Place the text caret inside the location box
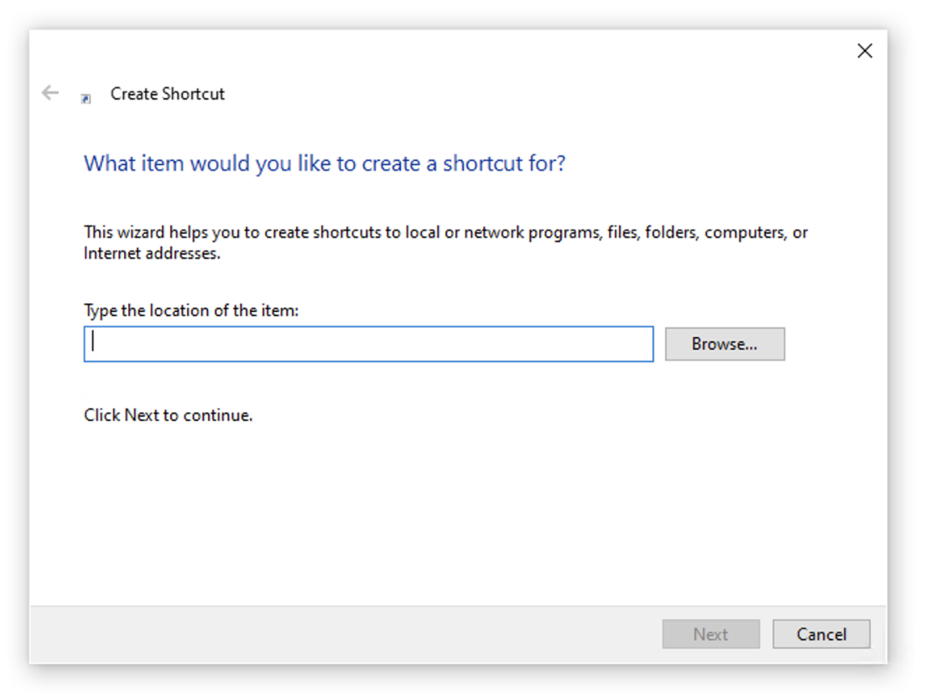931x696 pixels. click(252, 344)
